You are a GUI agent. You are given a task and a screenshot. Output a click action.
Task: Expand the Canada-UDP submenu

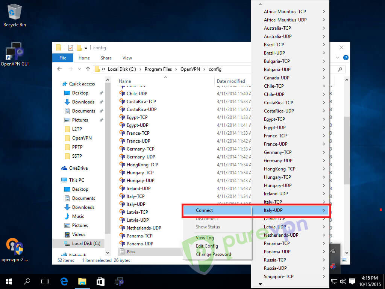point(291,78)
